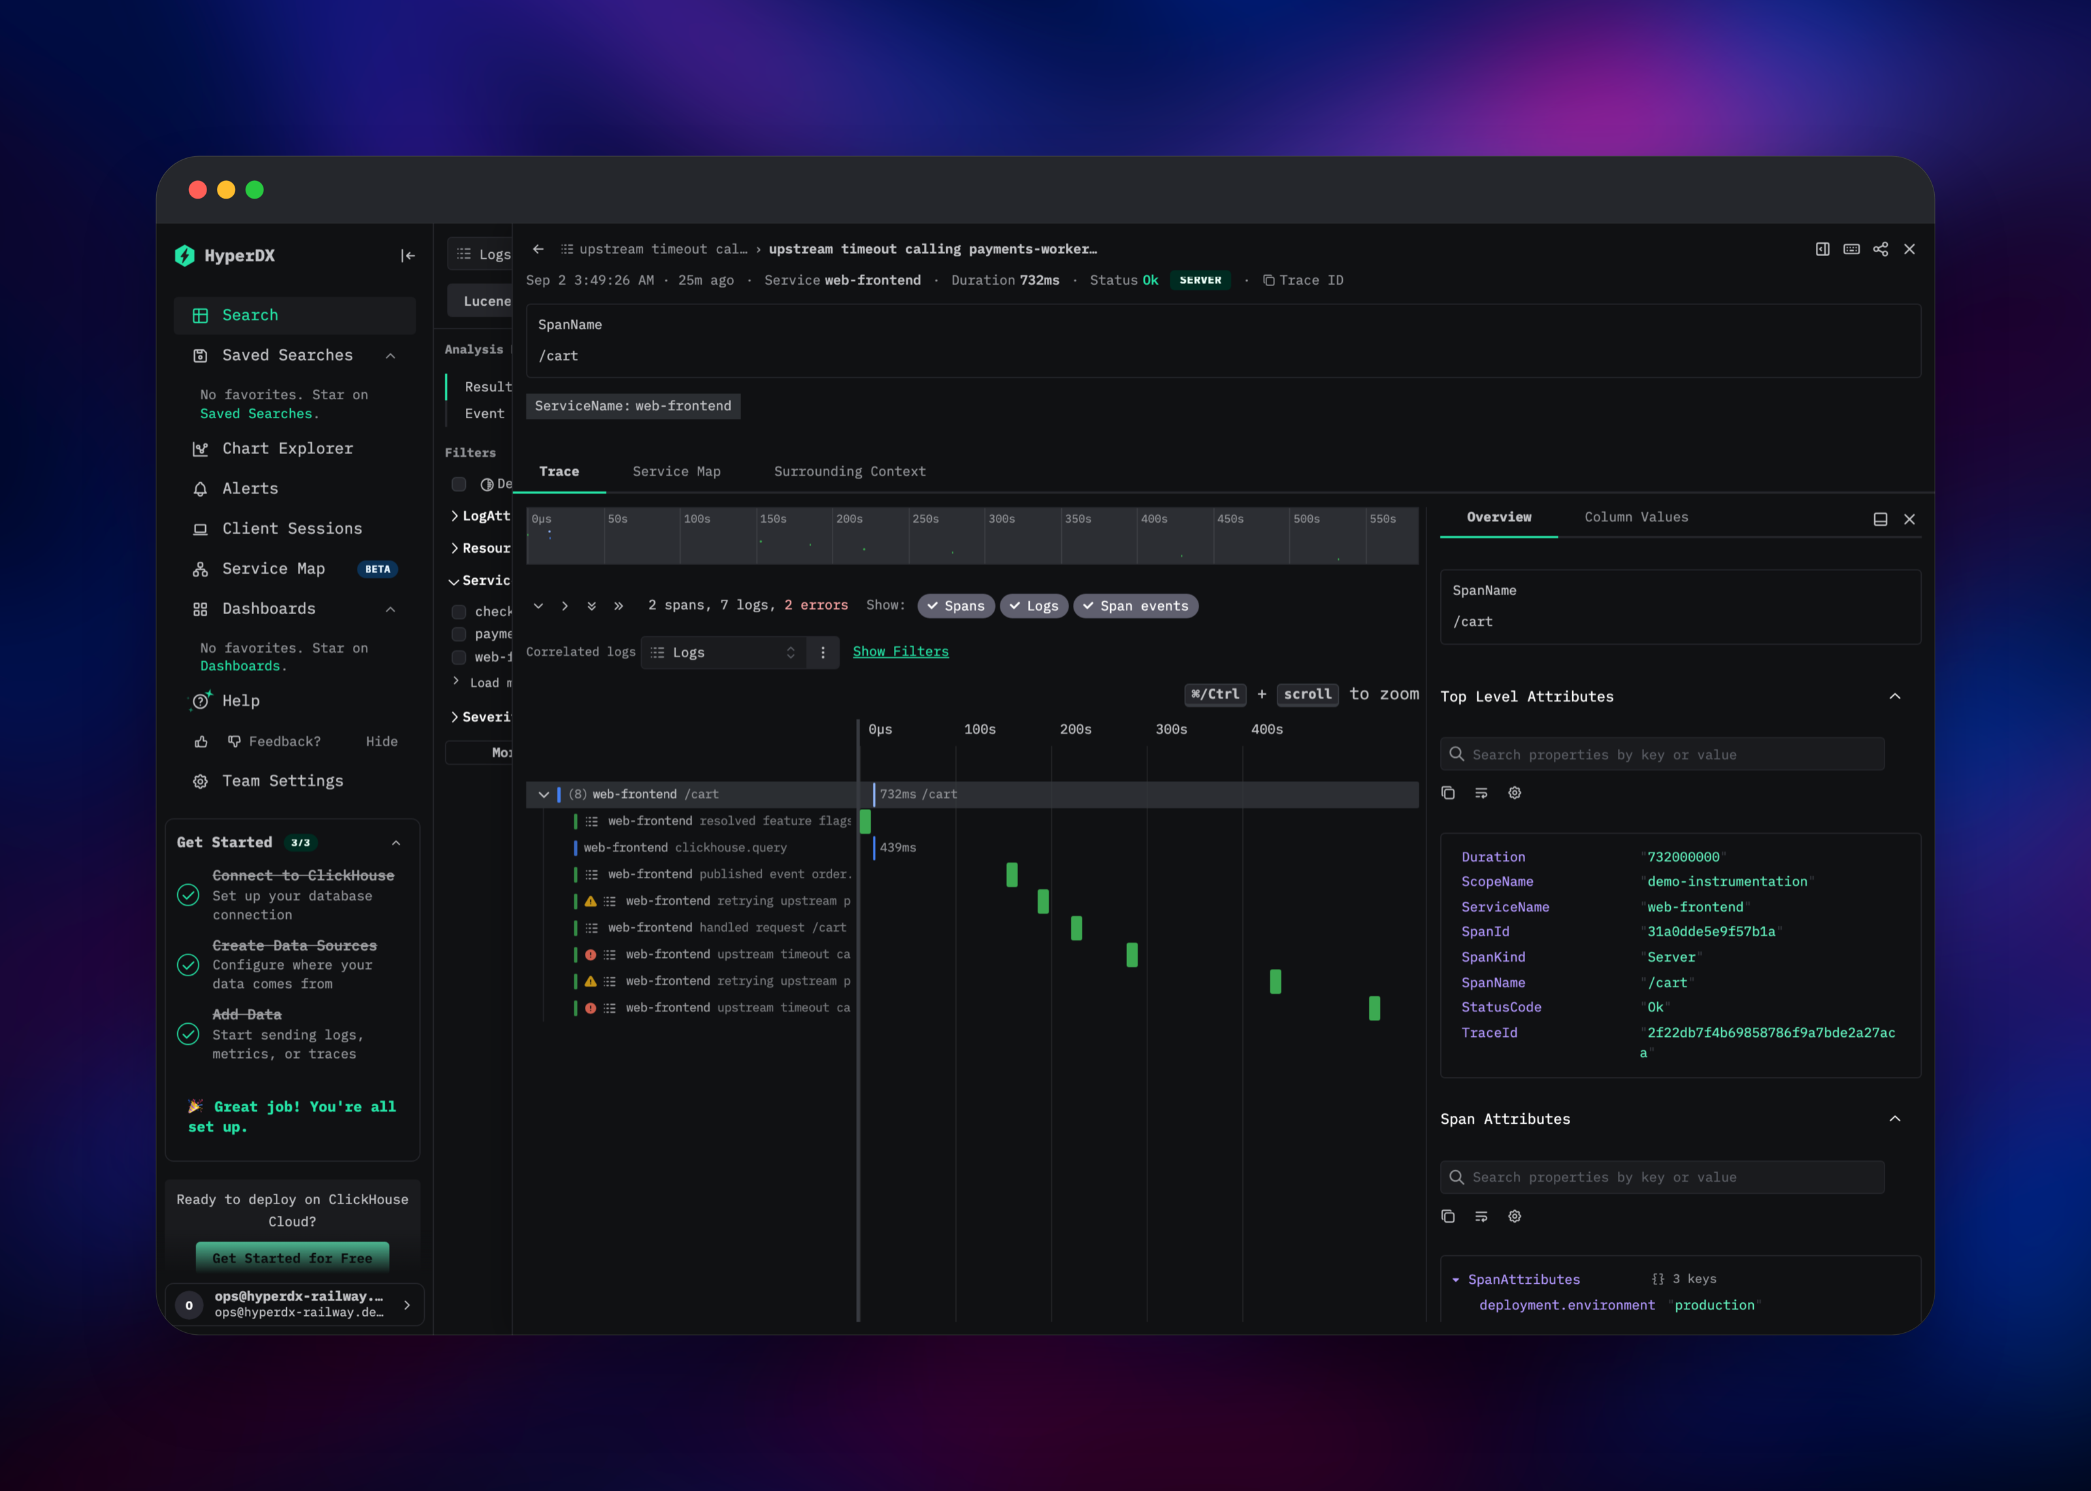Image resolution: width=2091 pixels, height=1491 pixels.
Task: Toggle the Logs filter chip
Action: point(1034,606)
